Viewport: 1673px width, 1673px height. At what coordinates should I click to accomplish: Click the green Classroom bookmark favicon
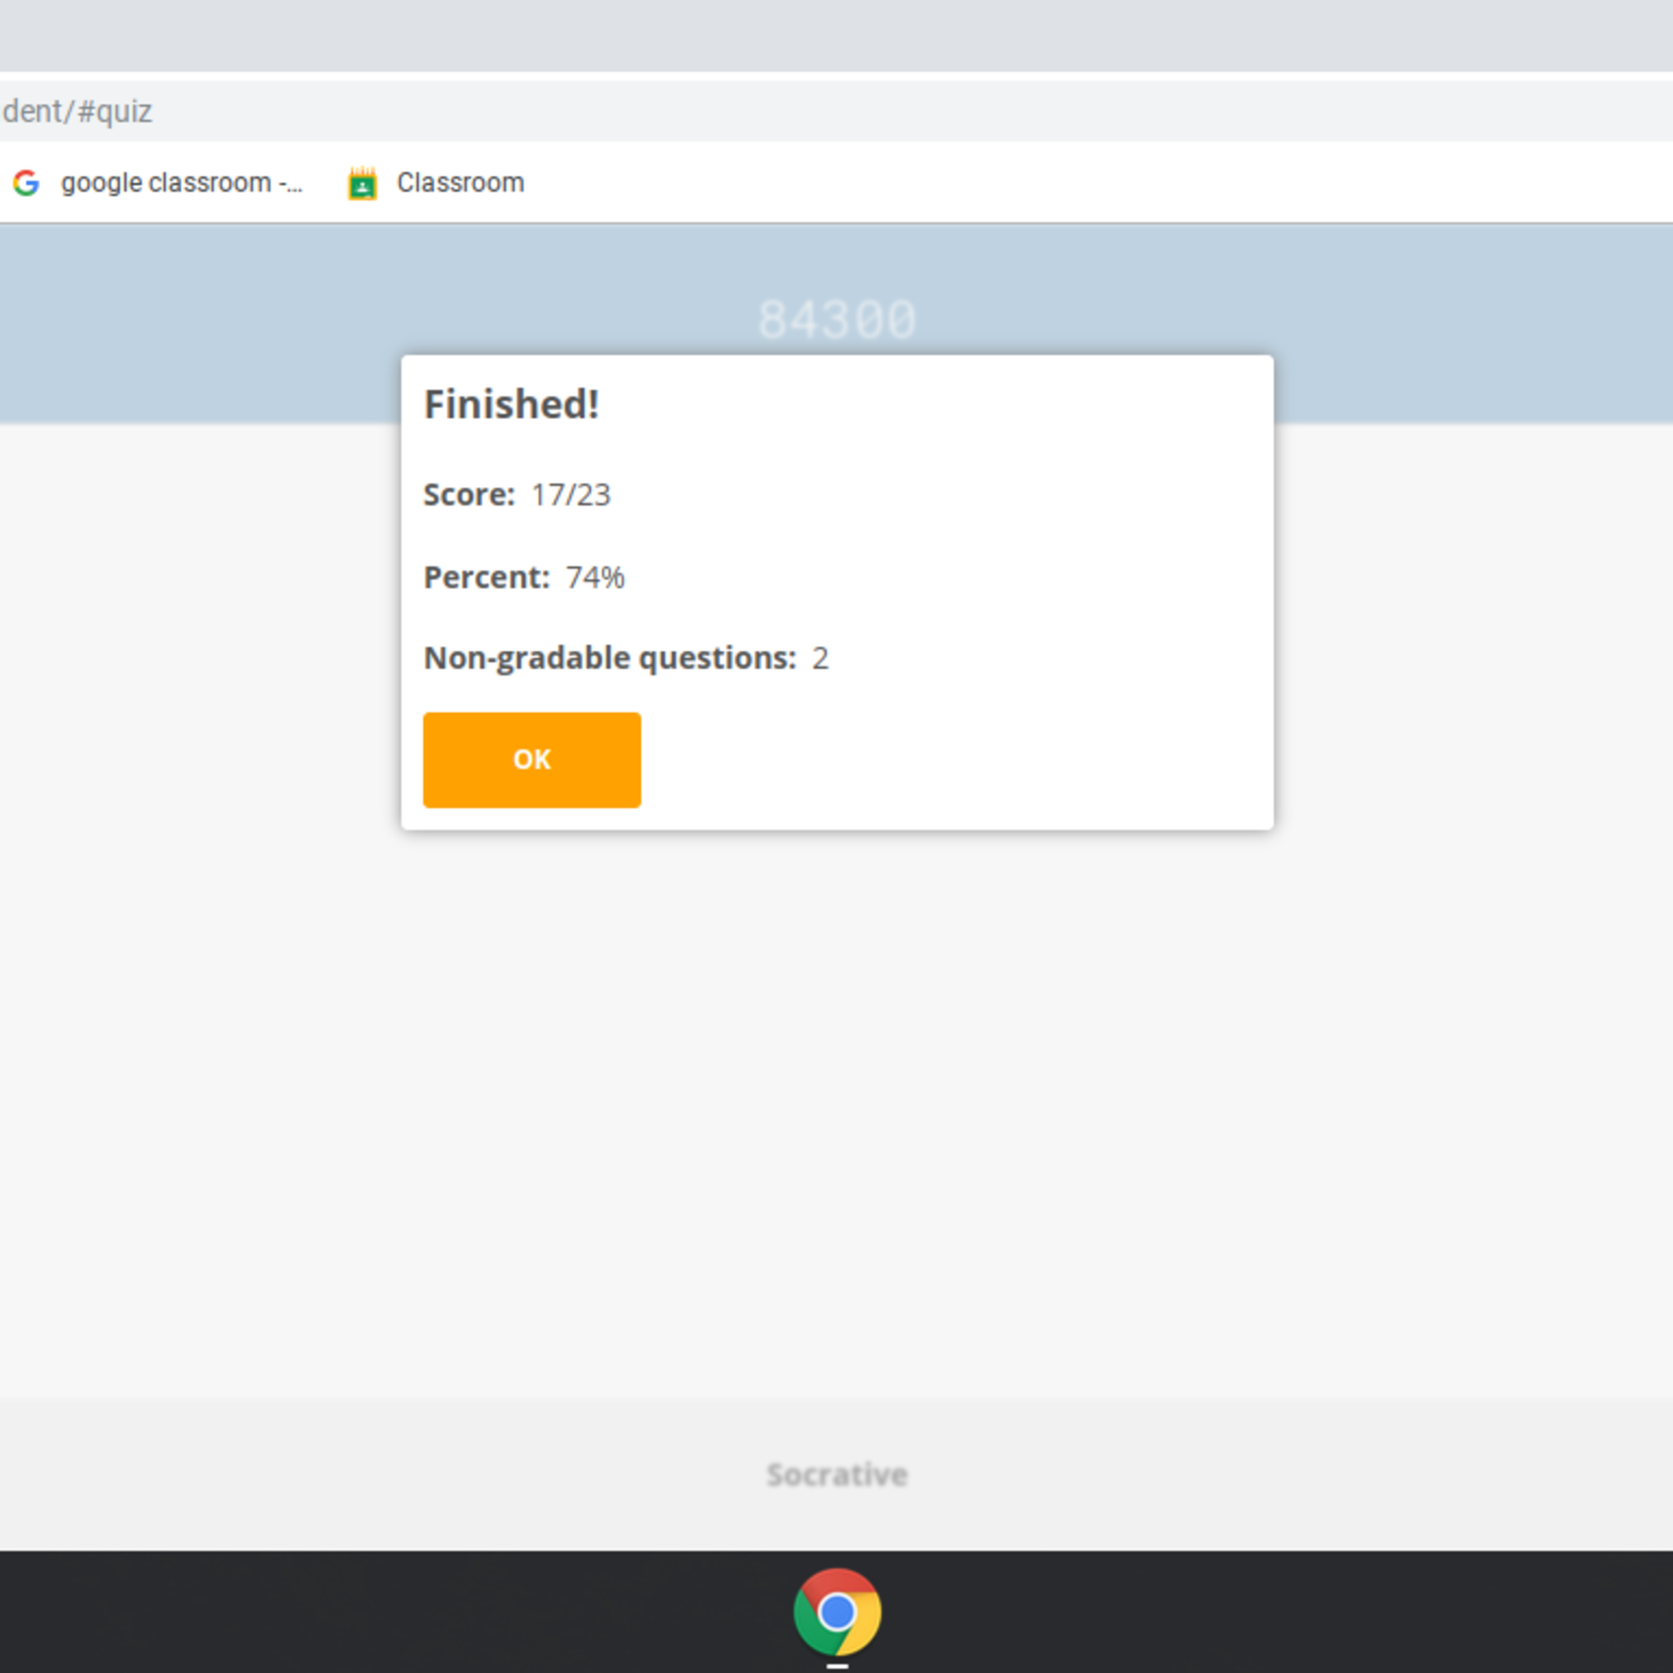coord(362,183)
